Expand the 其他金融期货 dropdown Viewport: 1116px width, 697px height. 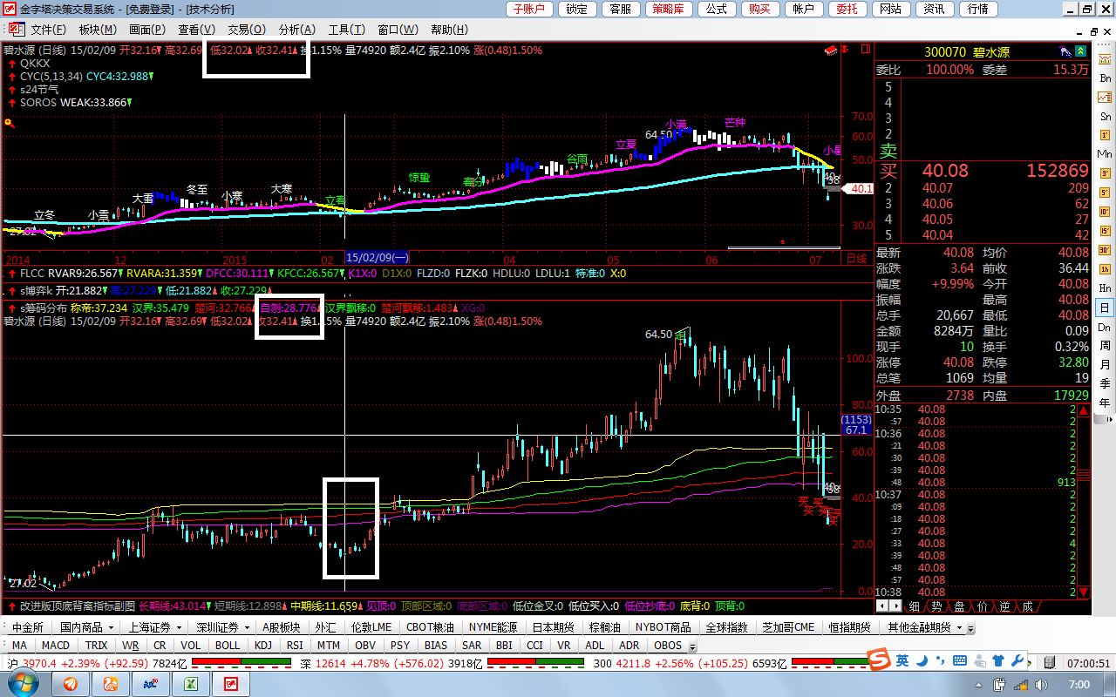[959, 627]
